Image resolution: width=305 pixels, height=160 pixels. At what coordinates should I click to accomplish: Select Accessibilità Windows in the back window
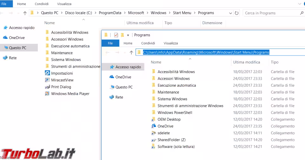[70, 32]
